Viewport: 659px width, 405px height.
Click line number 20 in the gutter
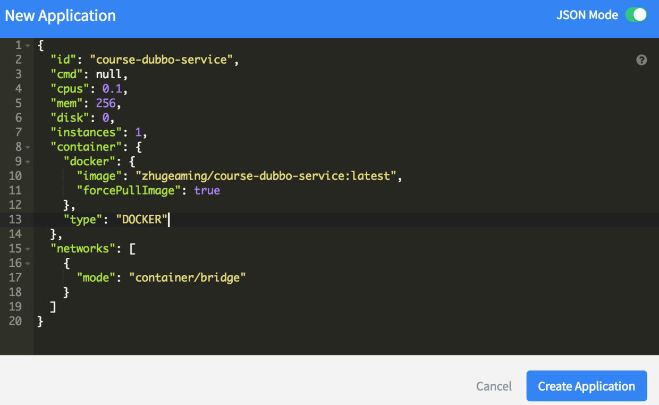pyautogui.click(x=15, y=321)
